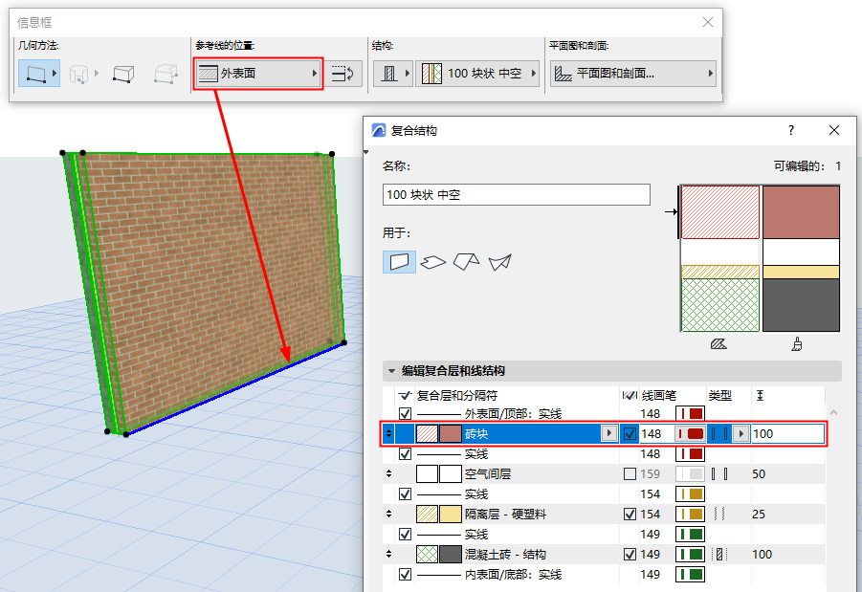Open the 平面图和剖面 settings dropdown
This screenshot has height=592, width=862.
coord(633,73)
